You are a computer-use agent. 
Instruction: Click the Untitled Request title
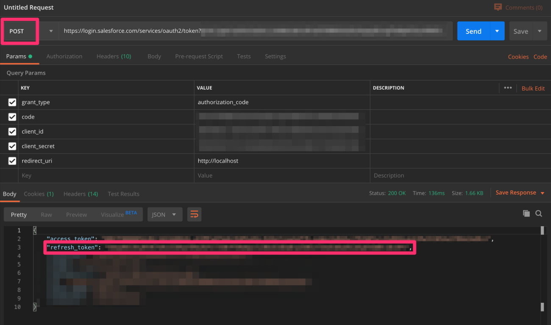coord(29,7)
